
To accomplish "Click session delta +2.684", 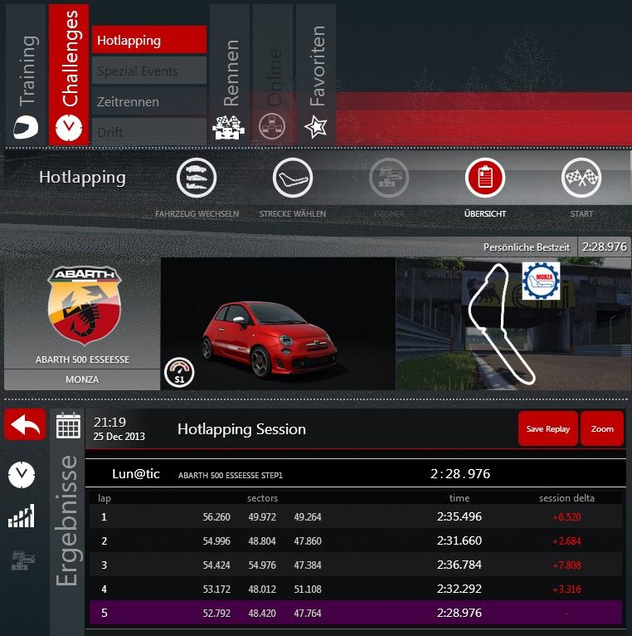I will pyautogui.click(x=566, y=541).
